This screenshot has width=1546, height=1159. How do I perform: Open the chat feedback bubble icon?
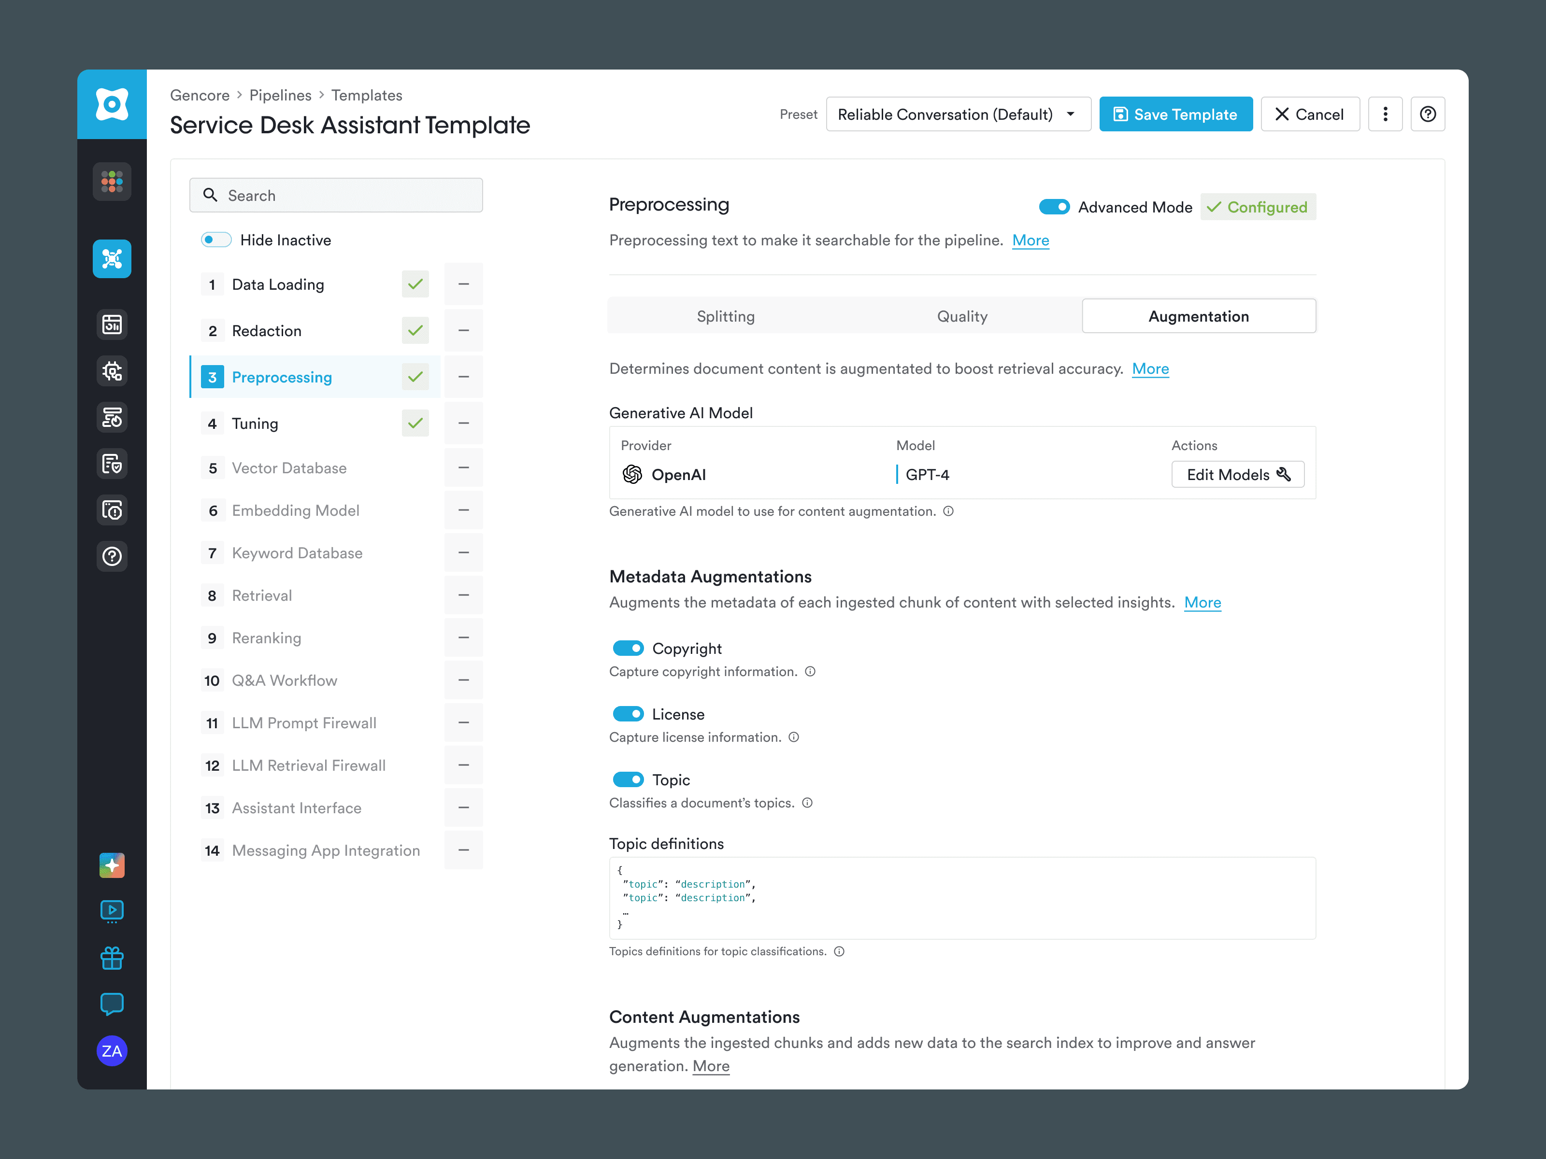[112, 1004]
